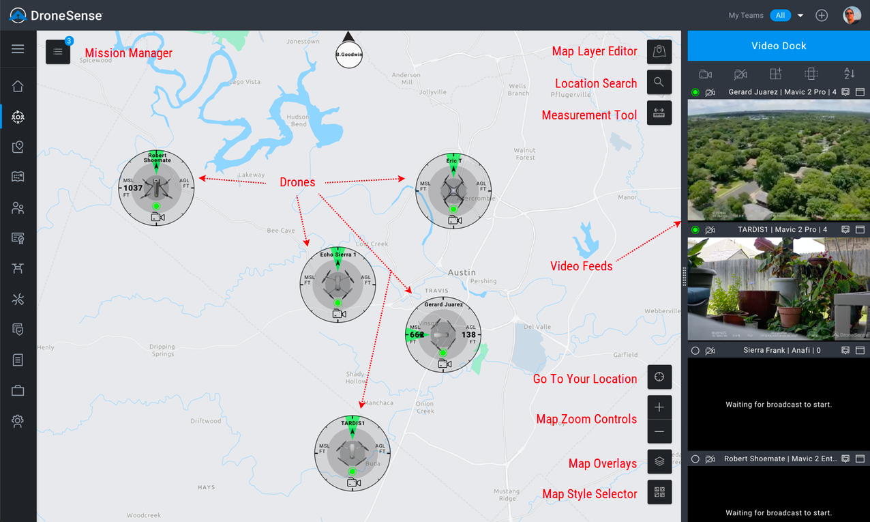Open the briefcase sidebar icon
This screenshot has width=870, height=522.
(18, 390)
